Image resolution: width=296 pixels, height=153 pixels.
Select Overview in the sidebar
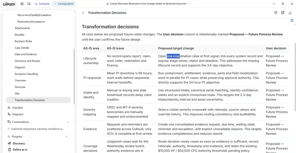point(20,80)
